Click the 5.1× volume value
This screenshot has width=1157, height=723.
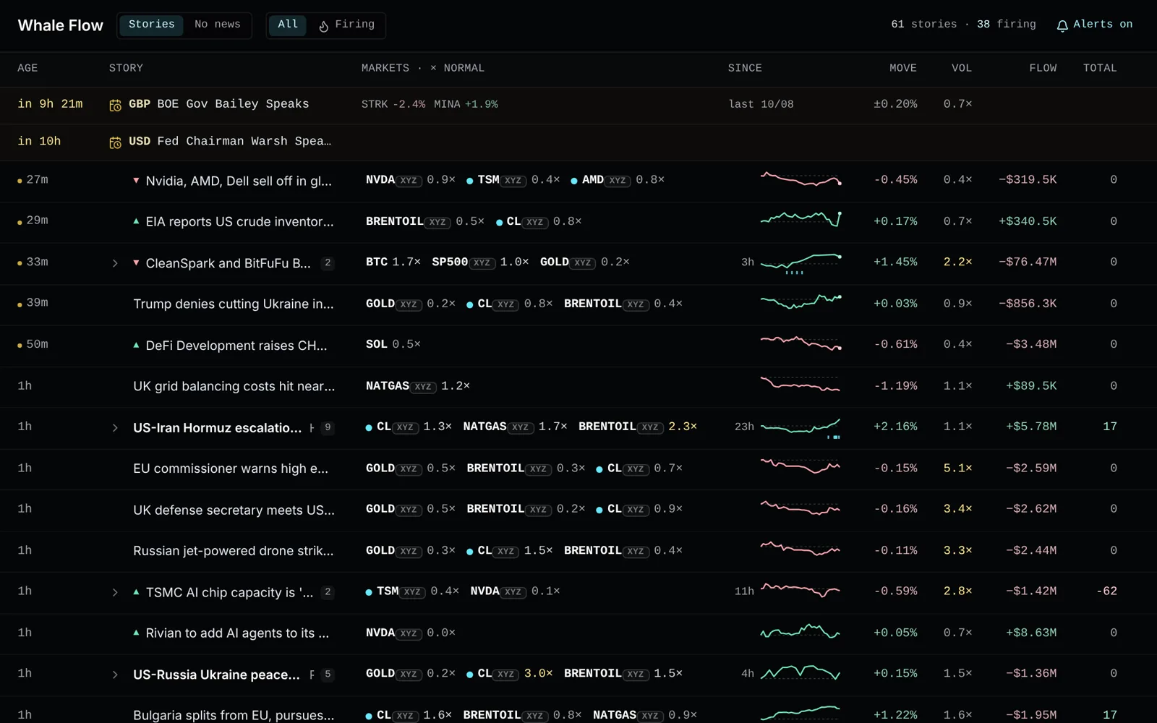click(x=957, y=469)
